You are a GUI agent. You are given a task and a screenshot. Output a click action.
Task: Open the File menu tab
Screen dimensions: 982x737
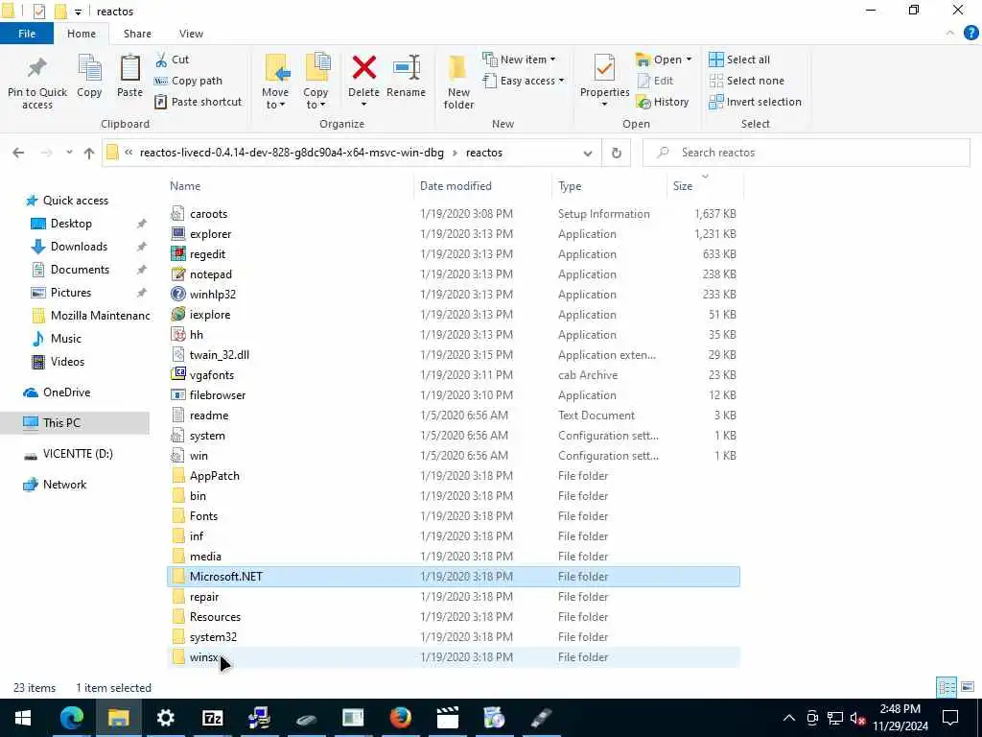(27, 34)
